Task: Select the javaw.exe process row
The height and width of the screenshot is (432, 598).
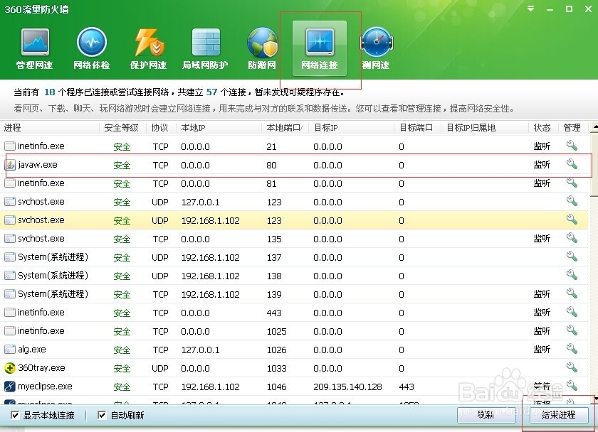Action: tap(294, 165)
